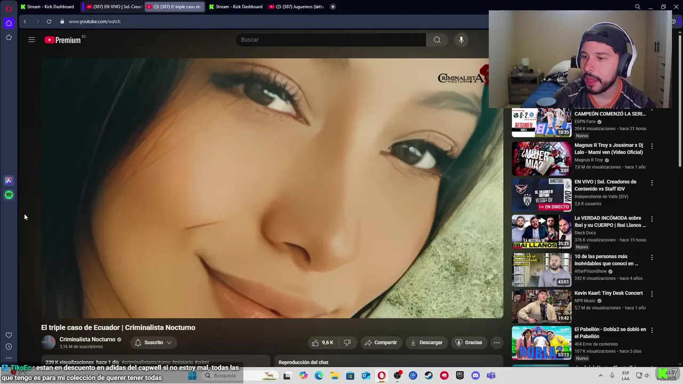
Task: Download the video using Descargar
Action: (x=426, y=342)
